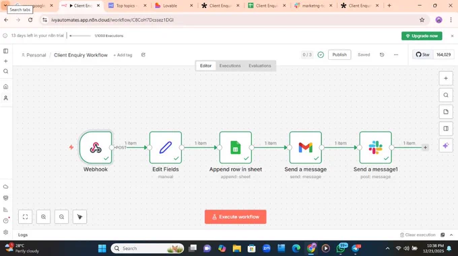This screenshot has height=256, width=458.
Task: Show hidden system tray icons
Action: click(387, 249)
